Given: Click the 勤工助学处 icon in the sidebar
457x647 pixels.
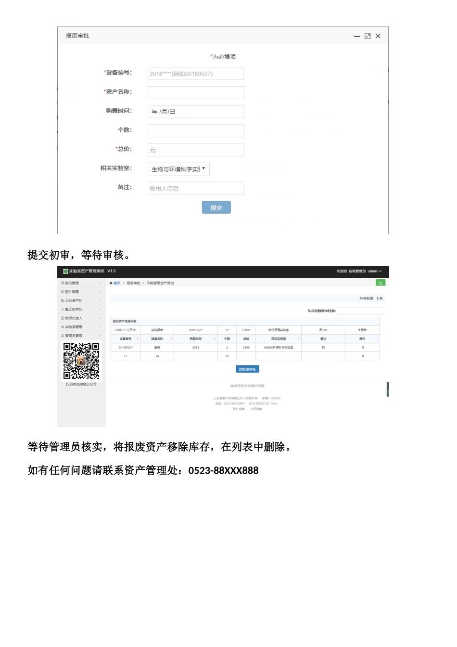Looking at the screenshot, I should coord(63,309).
